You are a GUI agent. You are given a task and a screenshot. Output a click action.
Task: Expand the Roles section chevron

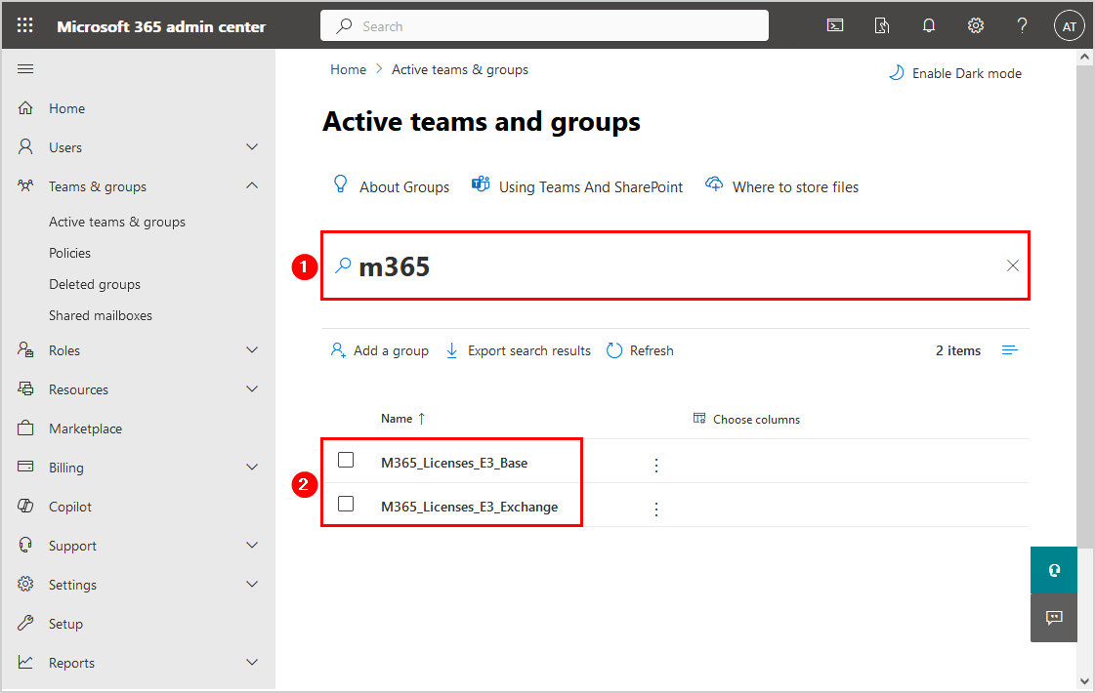252,349
